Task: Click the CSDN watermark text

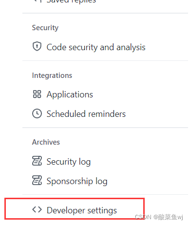Action: coord(159,217)
